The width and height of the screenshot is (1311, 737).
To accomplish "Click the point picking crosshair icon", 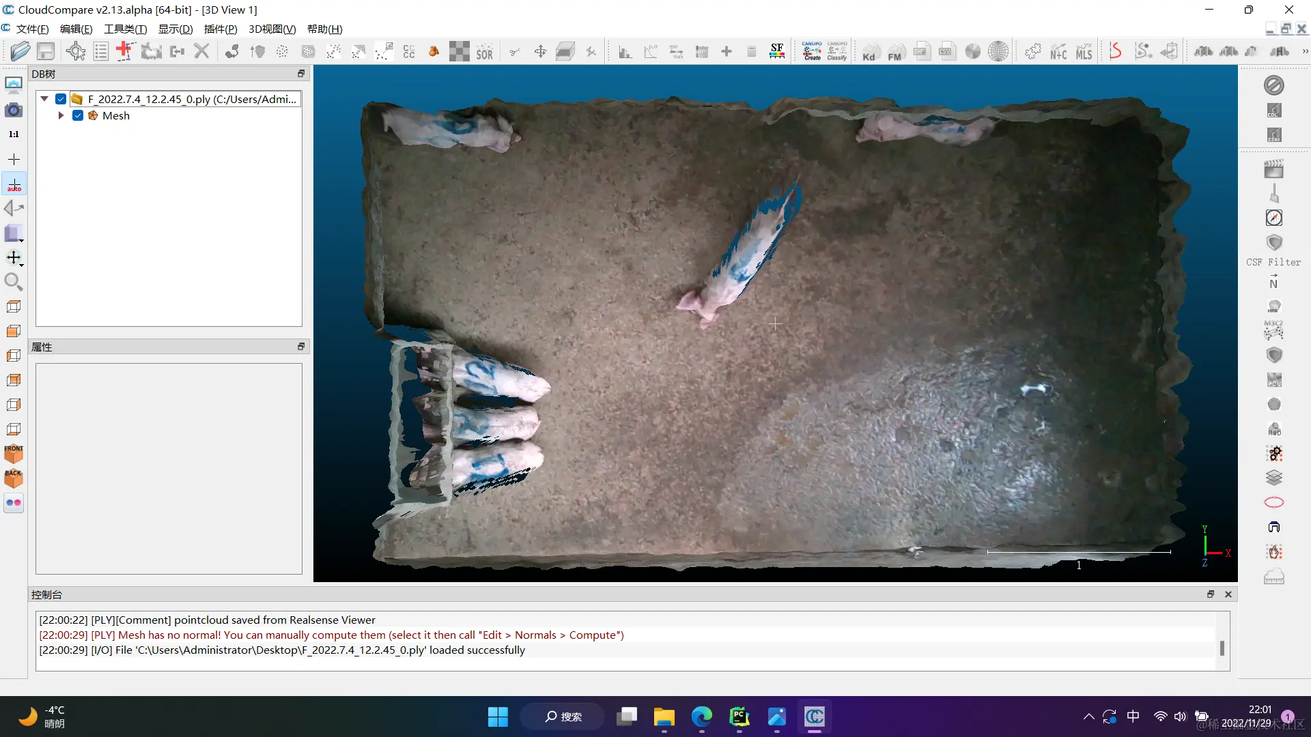I will click(76, 51).
